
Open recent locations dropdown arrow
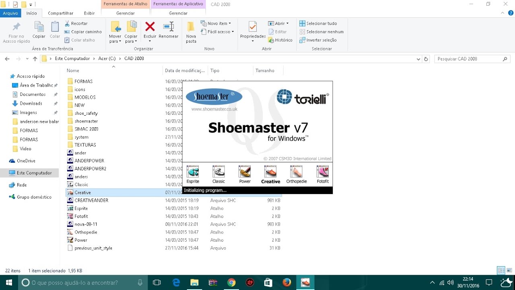coord(27,59)
